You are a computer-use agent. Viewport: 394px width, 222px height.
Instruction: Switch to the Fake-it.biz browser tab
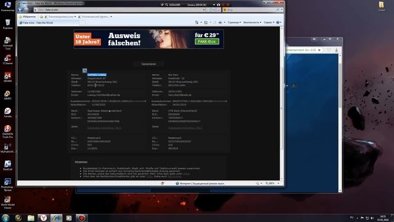[49, 23]
